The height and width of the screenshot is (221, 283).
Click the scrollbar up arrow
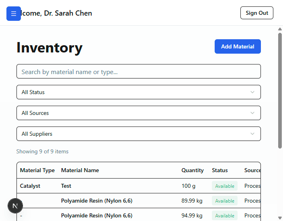[x=280, y=29]
